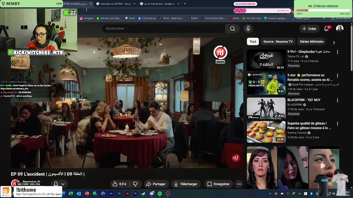
Task: Open Ghaybouba episode 9 thumbnail
Action: pos(266,60)
